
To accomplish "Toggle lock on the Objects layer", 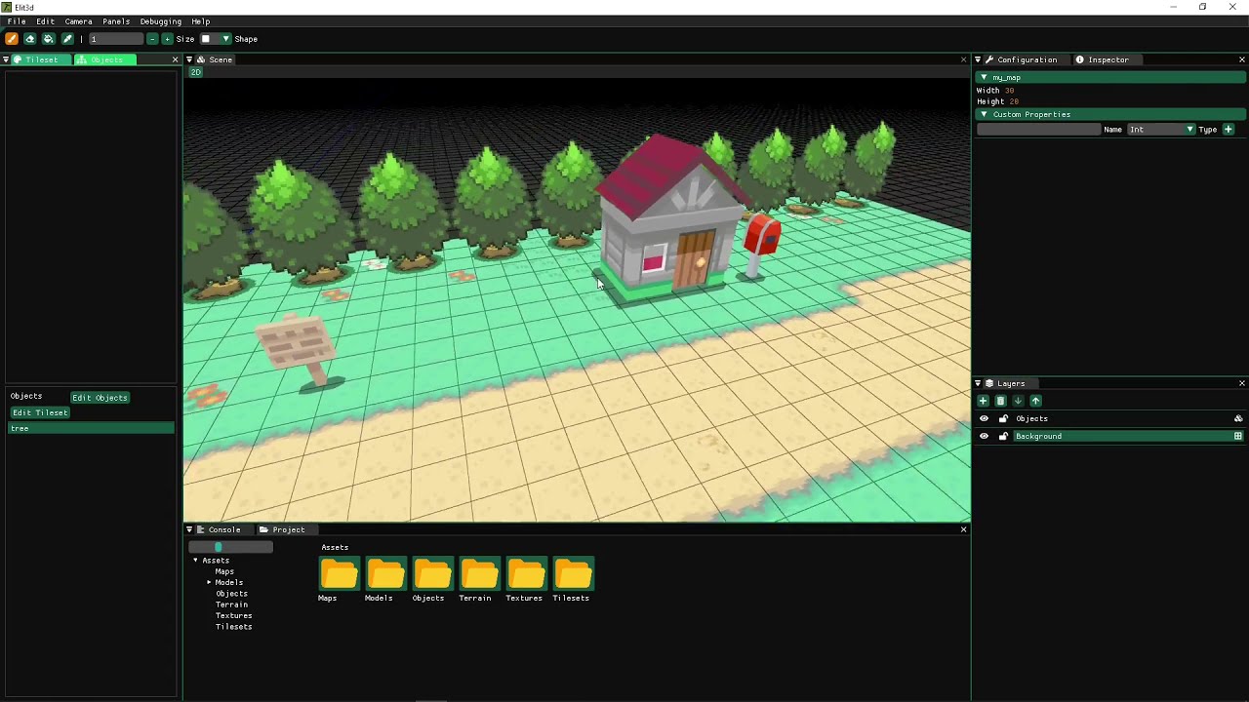I will click(x=1003, y=419).
